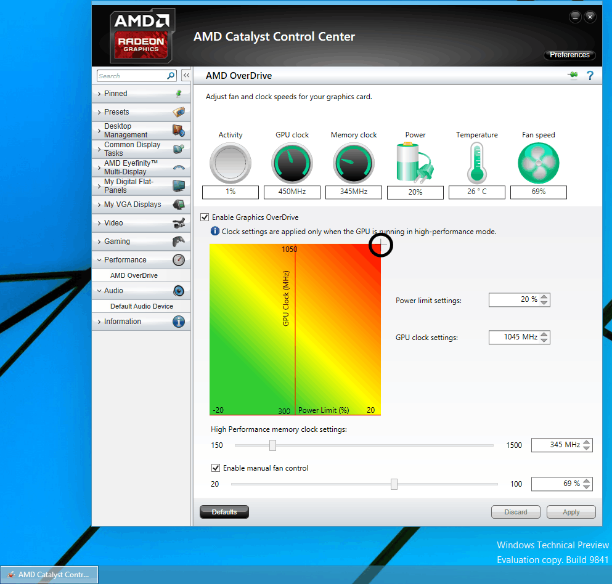Decrease GPU clock setting with down arrow
The width and height of the screenshot is (612, 584).
click(x=544, y=340)
